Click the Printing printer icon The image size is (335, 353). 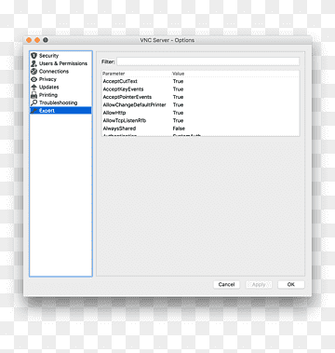(x=33, y=95)
